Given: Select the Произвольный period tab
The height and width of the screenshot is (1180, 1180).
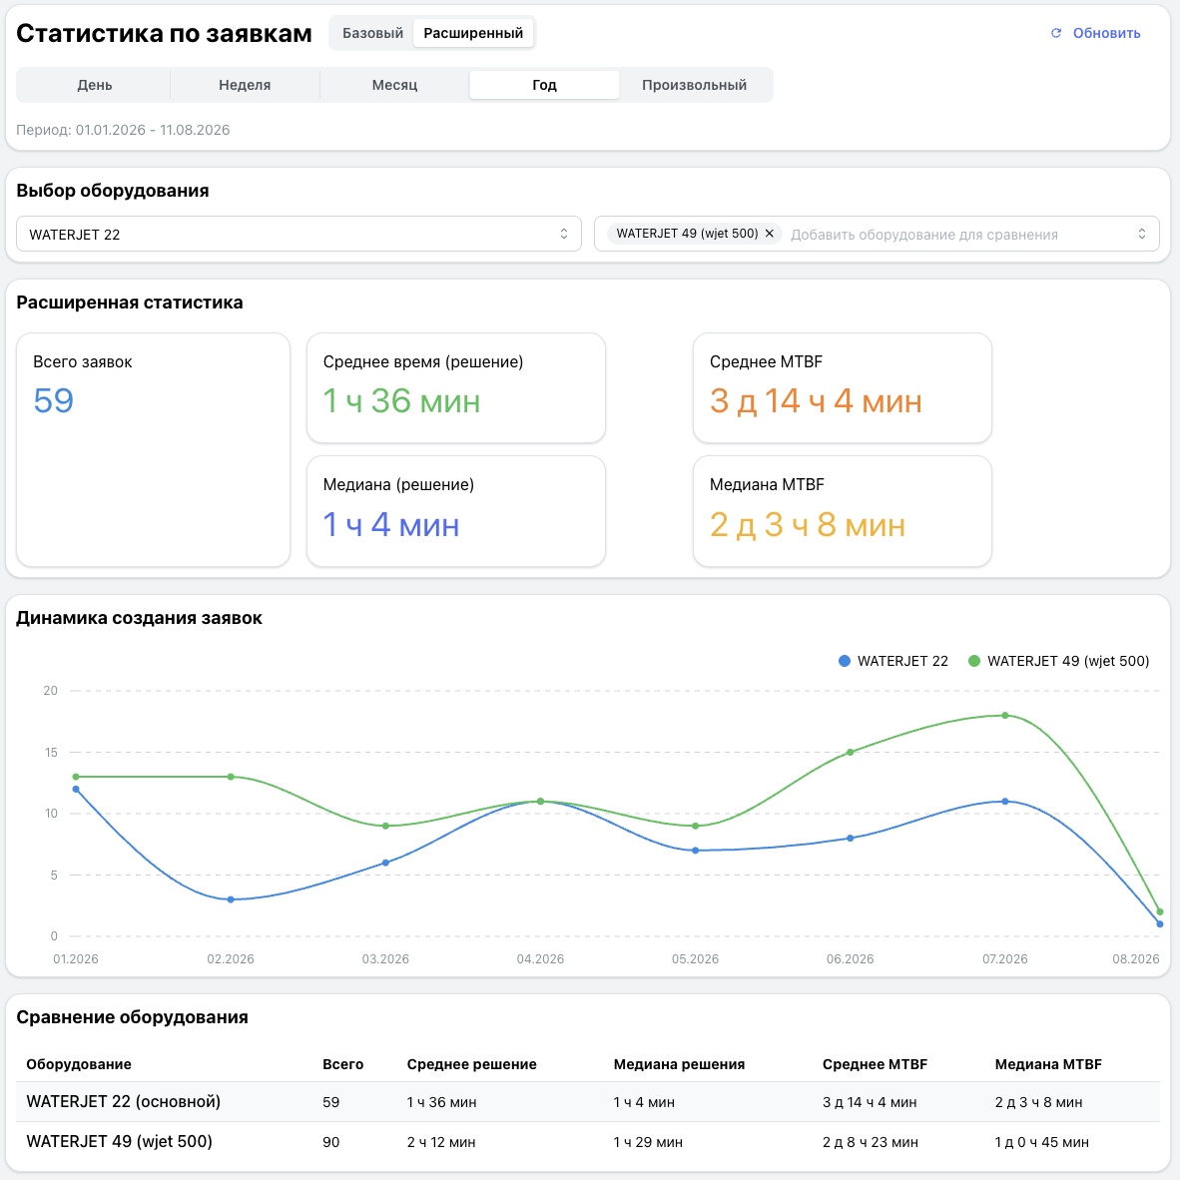Looking at the screenshot, I should coord(694,85).
